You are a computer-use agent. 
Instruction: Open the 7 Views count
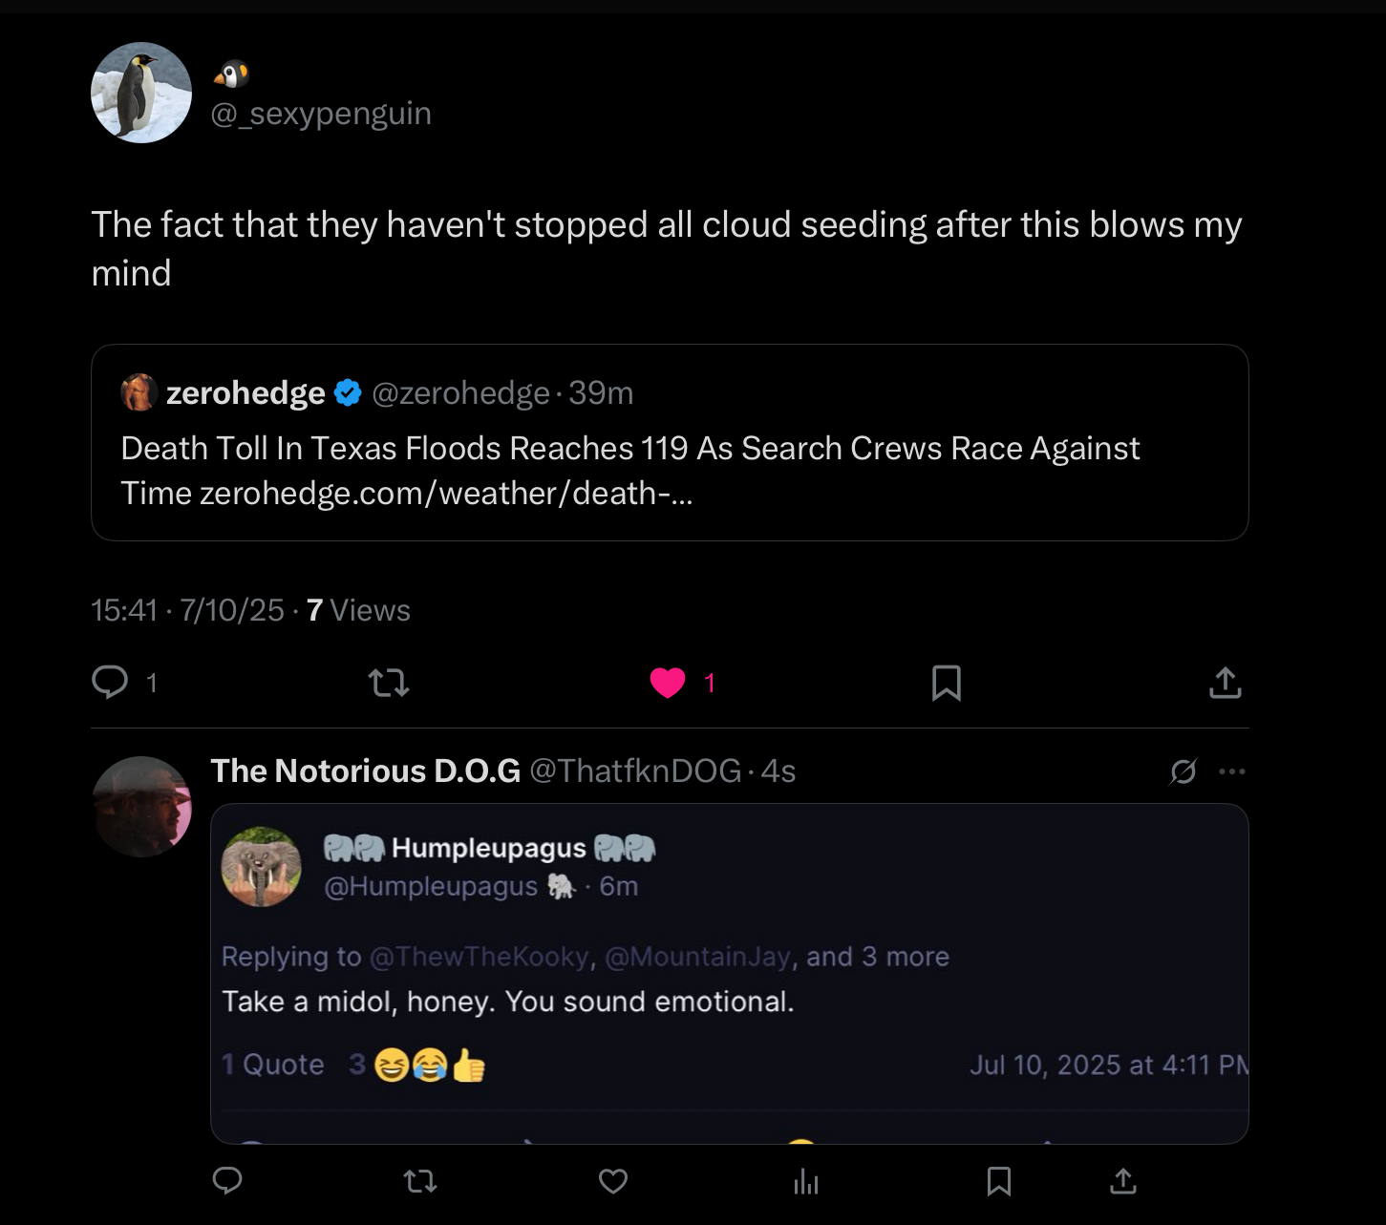tap(358, 611)
